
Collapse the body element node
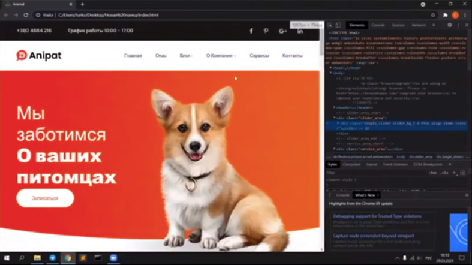pyautogui.click(x=331, y=73)
